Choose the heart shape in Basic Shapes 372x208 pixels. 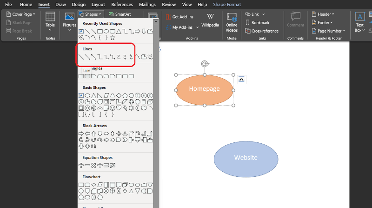coord(119,108)
